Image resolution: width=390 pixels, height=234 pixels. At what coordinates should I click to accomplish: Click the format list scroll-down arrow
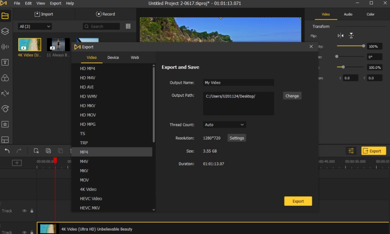[x=154, y=210]
